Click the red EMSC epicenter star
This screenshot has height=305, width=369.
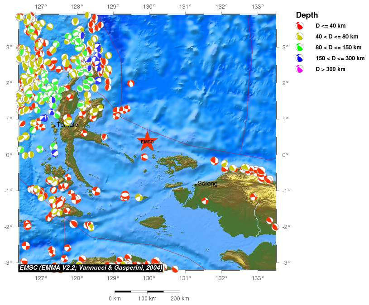[147, 140]
